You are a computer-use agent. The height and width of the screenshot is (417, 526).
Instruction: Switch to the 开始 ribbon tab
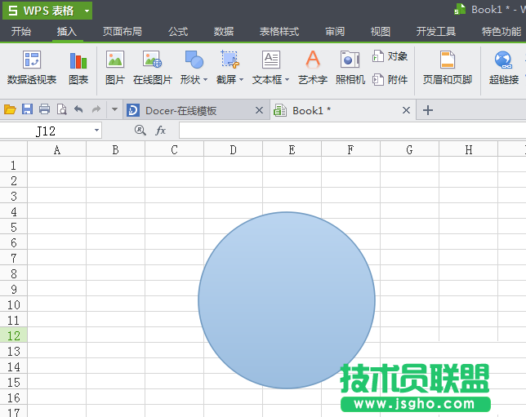coord(21,32)
